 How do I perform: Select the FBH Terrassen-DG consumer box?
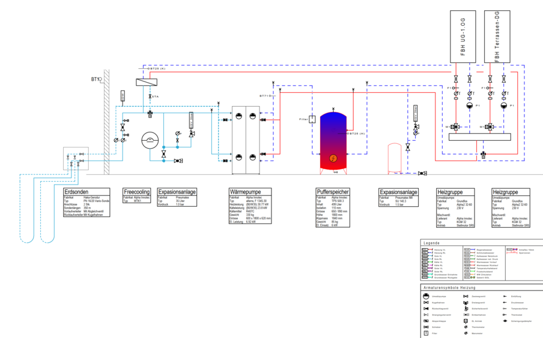[x=497, y=37]
